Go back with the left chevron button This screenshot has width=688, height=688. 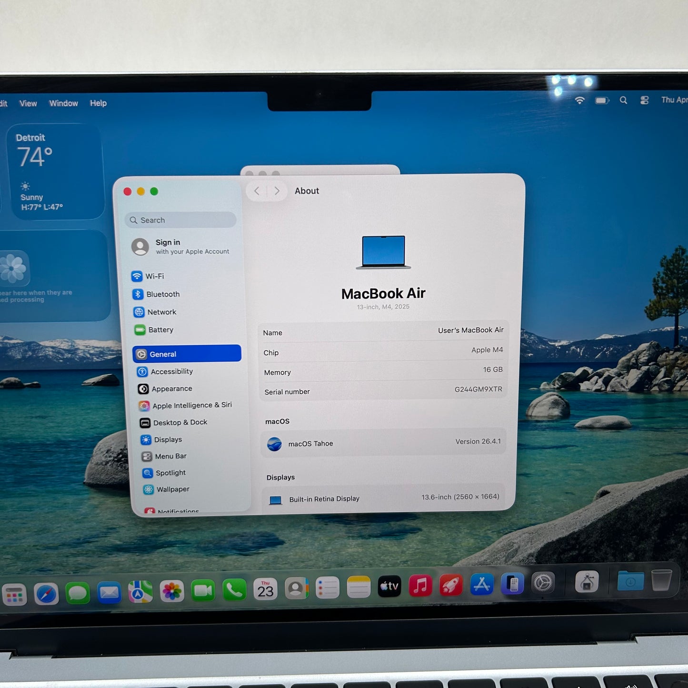[x=257, y=191]
